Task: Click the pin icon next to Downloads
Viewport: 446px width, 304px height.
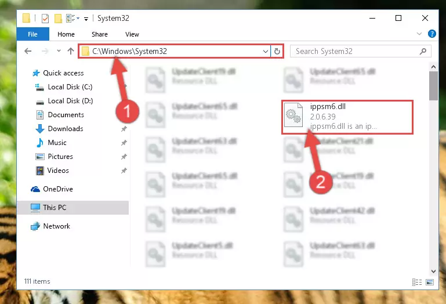Action: tap(124, 129)
